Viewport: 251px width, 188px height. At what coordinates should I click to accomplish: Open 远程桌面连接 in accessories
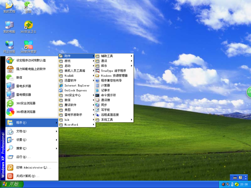(x=114, y=115)
